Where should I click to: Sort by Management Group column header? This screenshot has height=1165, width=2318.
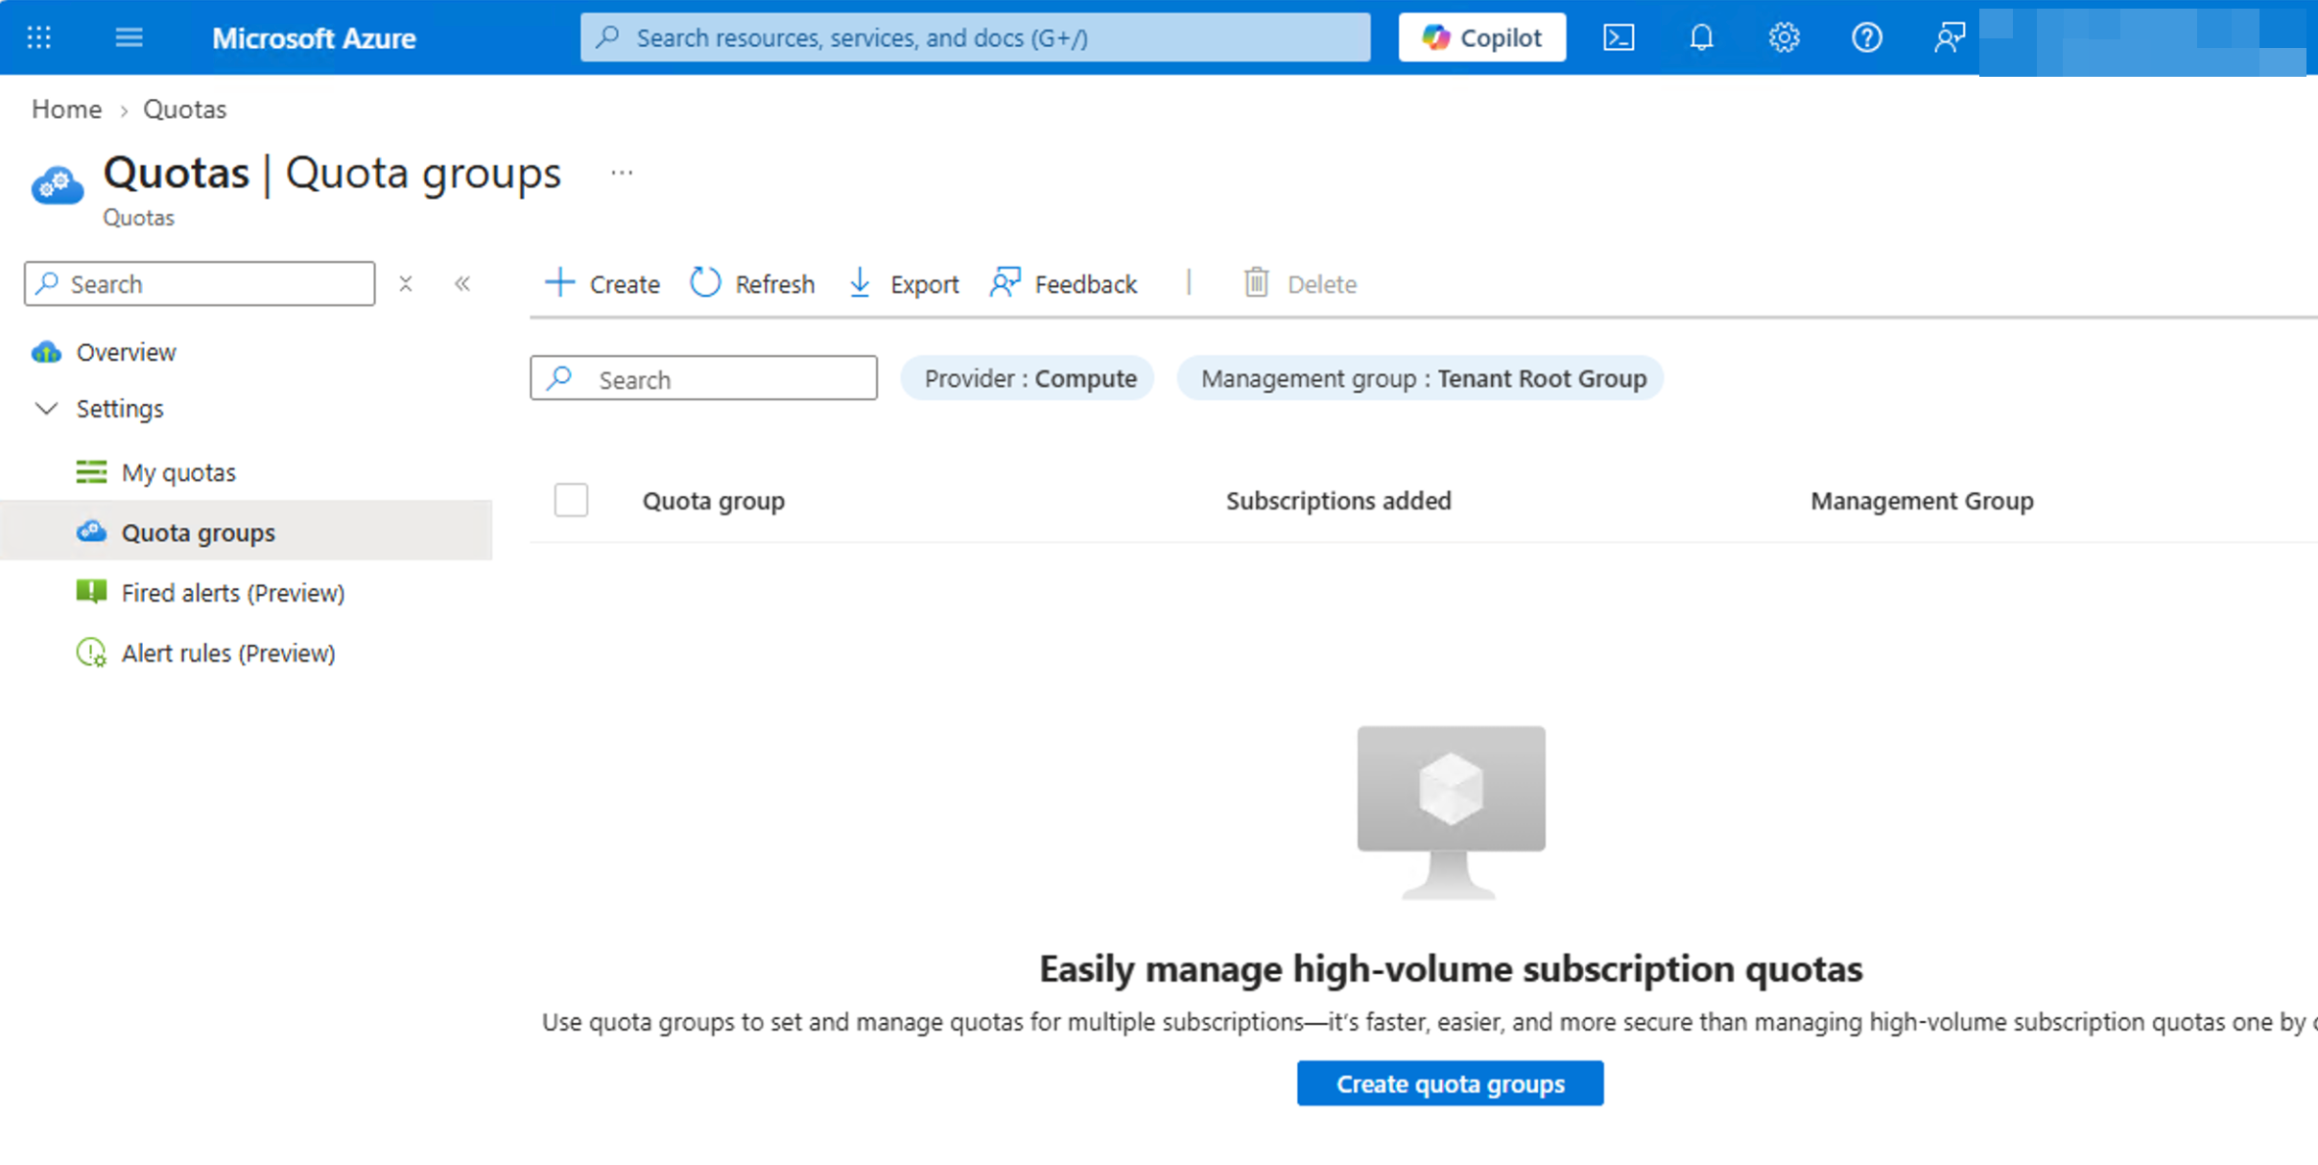pyautogui.click(x=1922, y=501)
